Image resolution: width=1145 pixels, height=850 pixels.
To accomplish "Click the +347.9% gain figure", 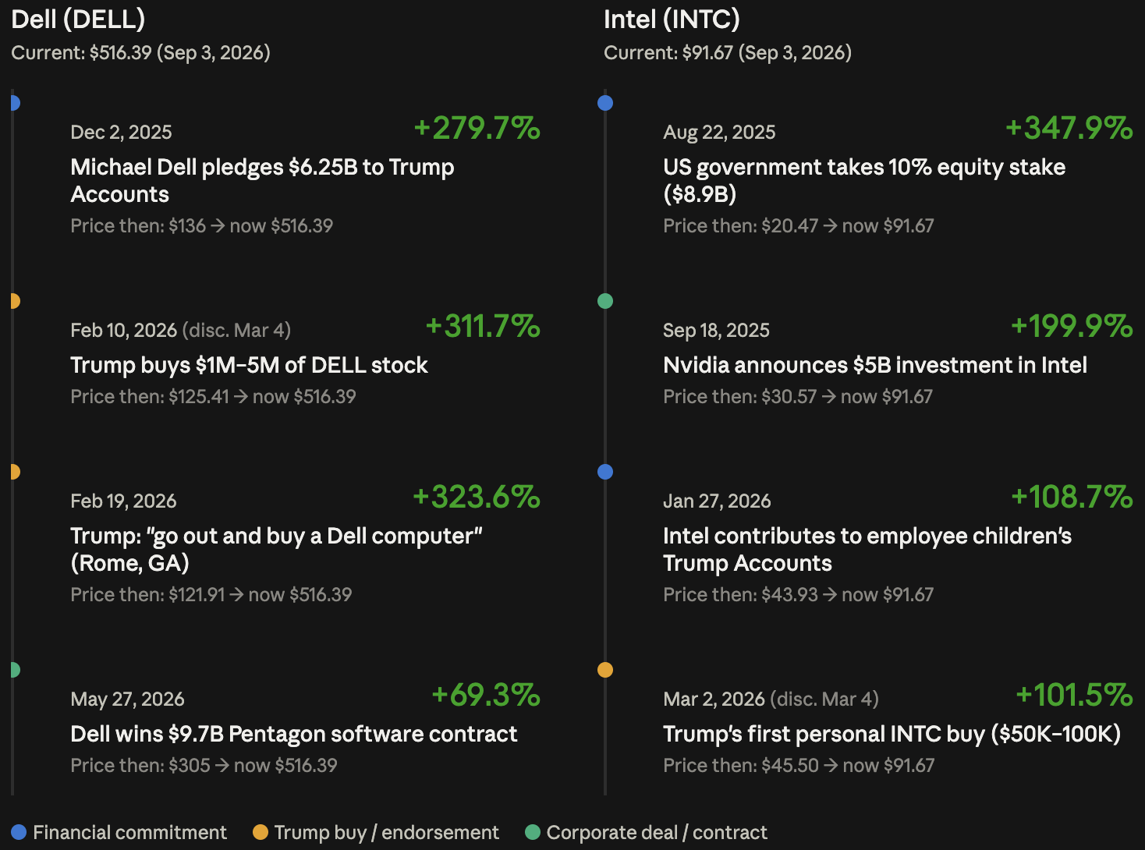I will click(1069, 128).
